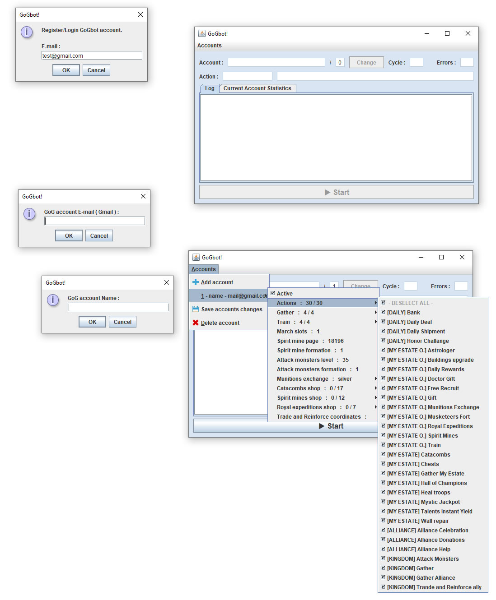The width and height of the screenshot is (496, 600).
Task: Click info icon in GoG account Name dialog
Action: [x=53, y=300]
